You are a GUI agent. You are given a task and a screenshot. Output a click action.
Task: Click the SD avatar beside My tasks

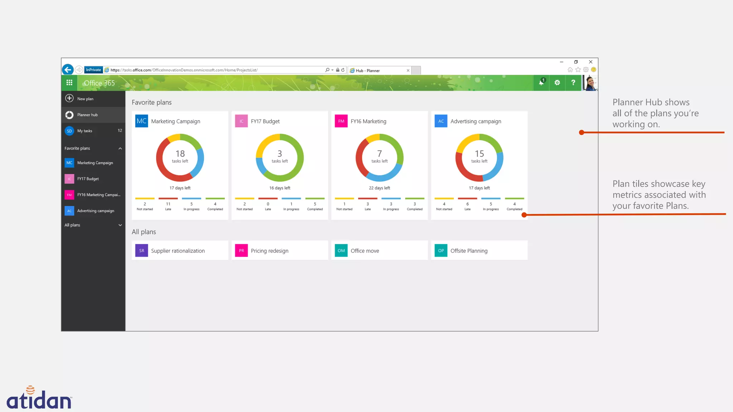(69, 131)
